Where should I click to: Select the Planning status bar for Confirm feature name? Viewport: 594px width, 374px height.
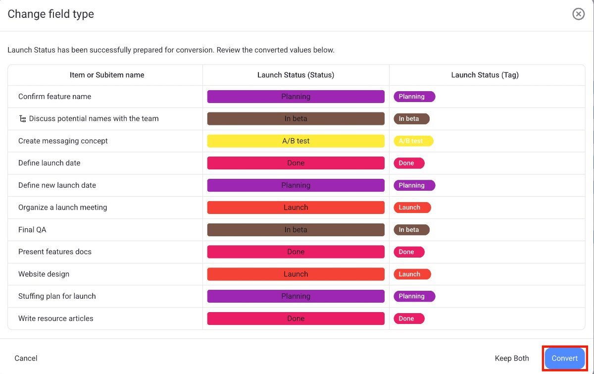click(296, 97)
